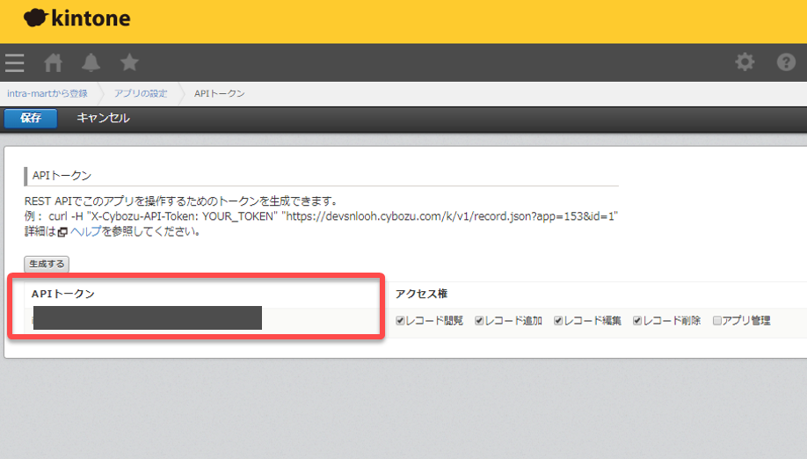Go to the home icon
The width and height of the screenshot is (807, 459).
click(53, 62)
